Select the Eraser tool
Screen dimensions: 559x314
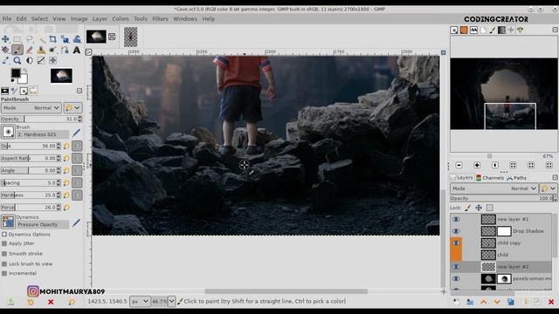click(29, 50)
